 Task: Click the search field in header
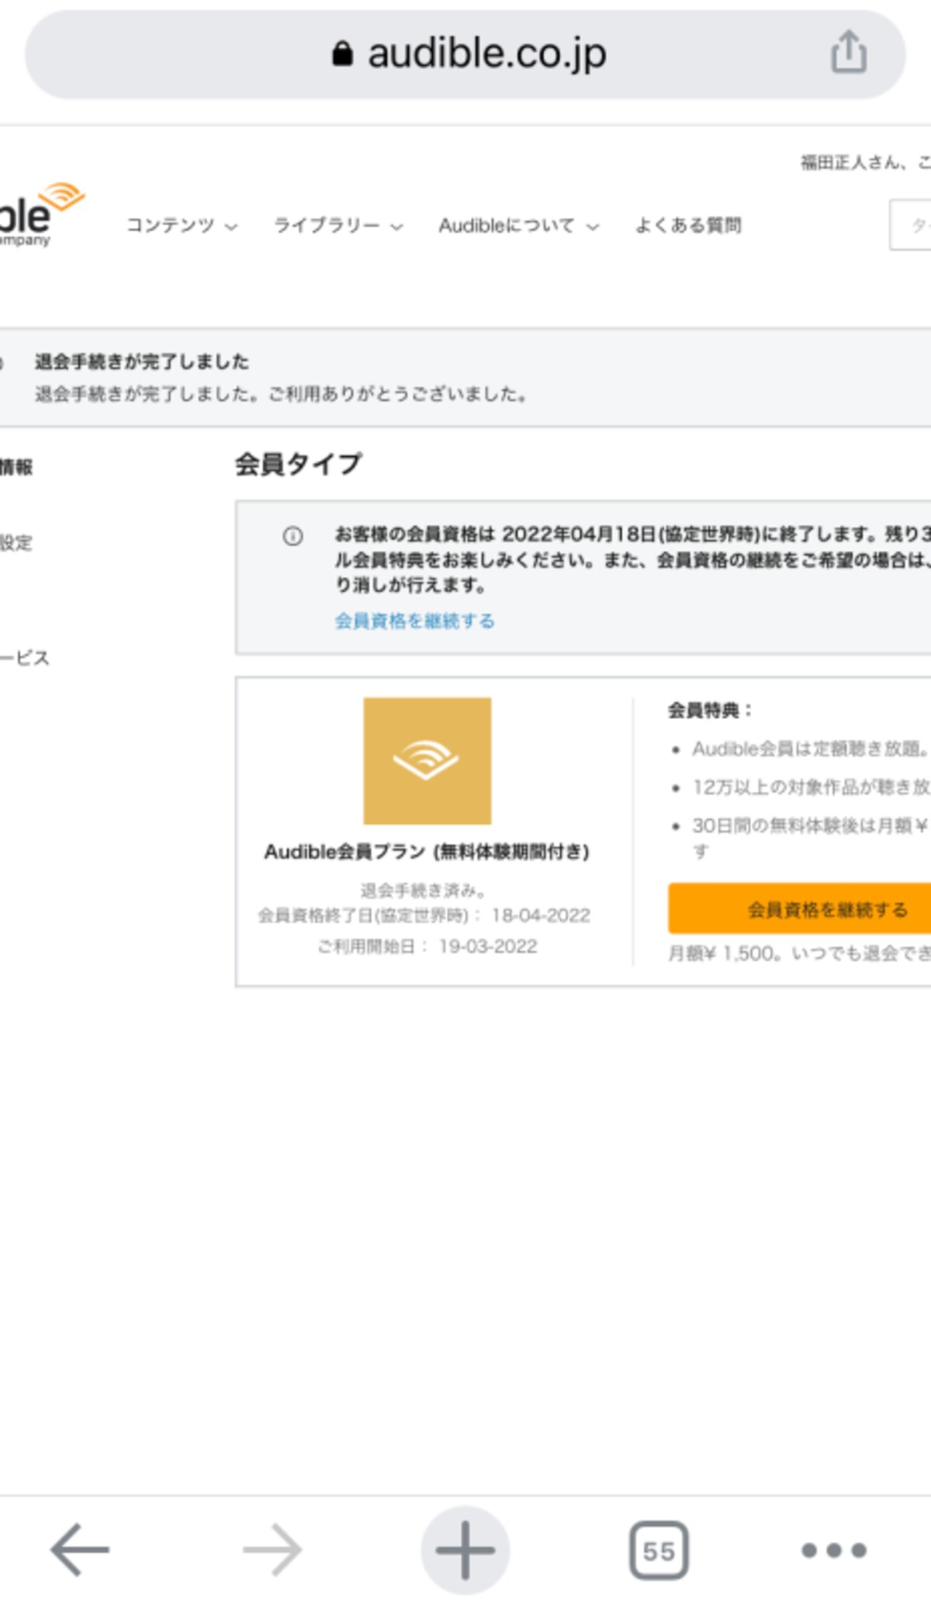click(910, 225)
